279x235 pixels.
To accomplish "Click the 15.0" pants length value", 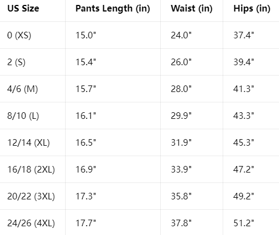I will 86,35.
